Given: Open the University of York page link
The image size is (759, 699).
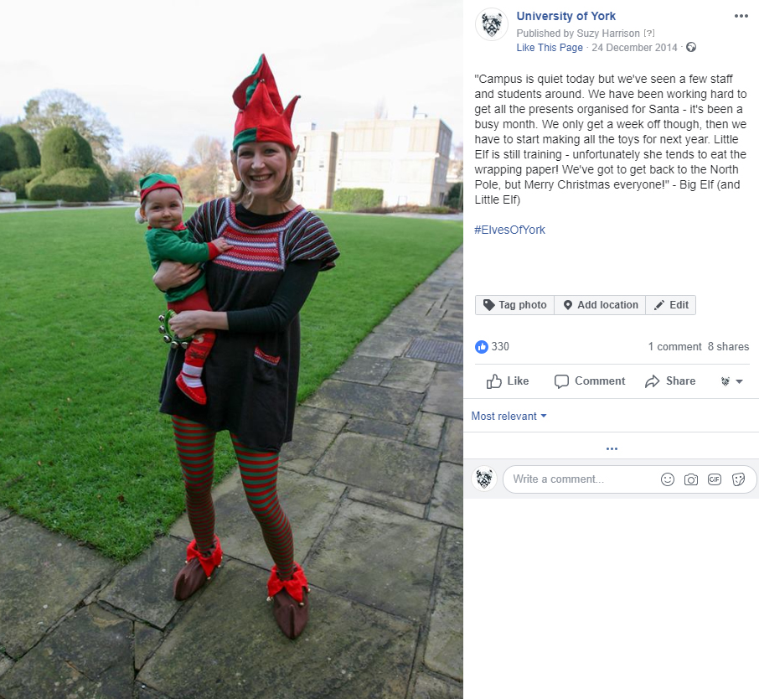Looking at the screenshot, I should point(565,16).
